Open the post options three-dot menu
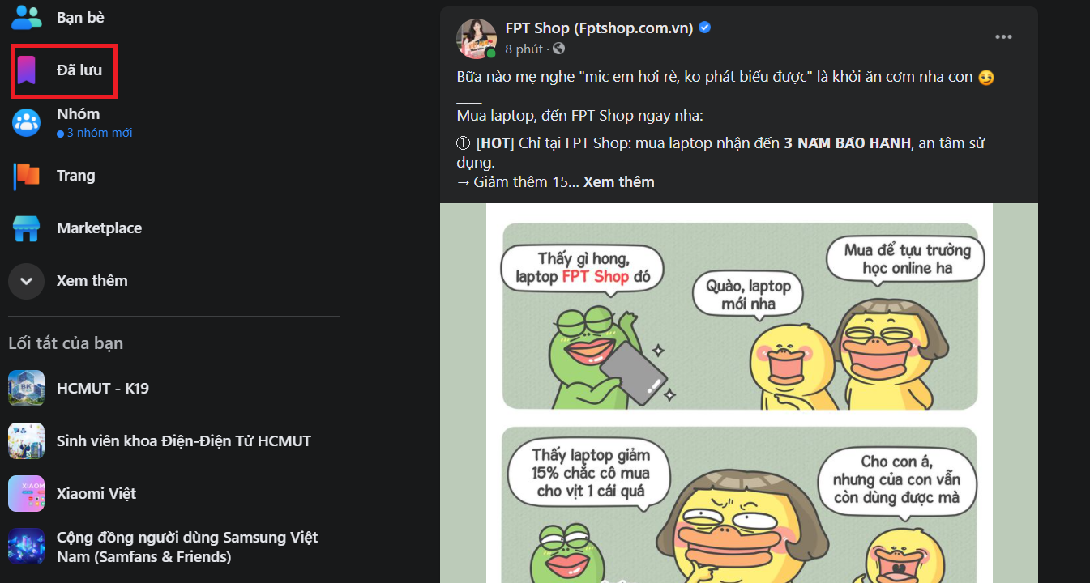The height and width of the screenshot is (583, 1090). click(x=1003, y=37)
